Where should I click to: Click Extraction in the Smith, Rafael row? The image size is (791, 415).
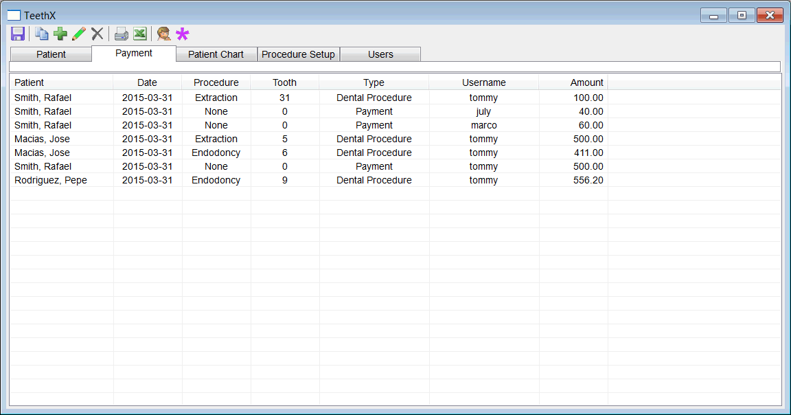(216, 98)
